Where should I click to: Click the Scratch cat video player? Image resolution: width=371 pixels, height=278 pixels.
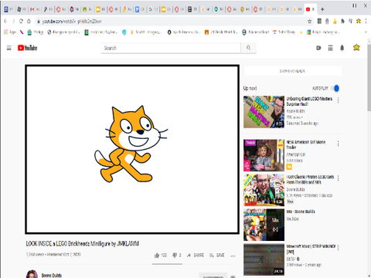[132, 149]
